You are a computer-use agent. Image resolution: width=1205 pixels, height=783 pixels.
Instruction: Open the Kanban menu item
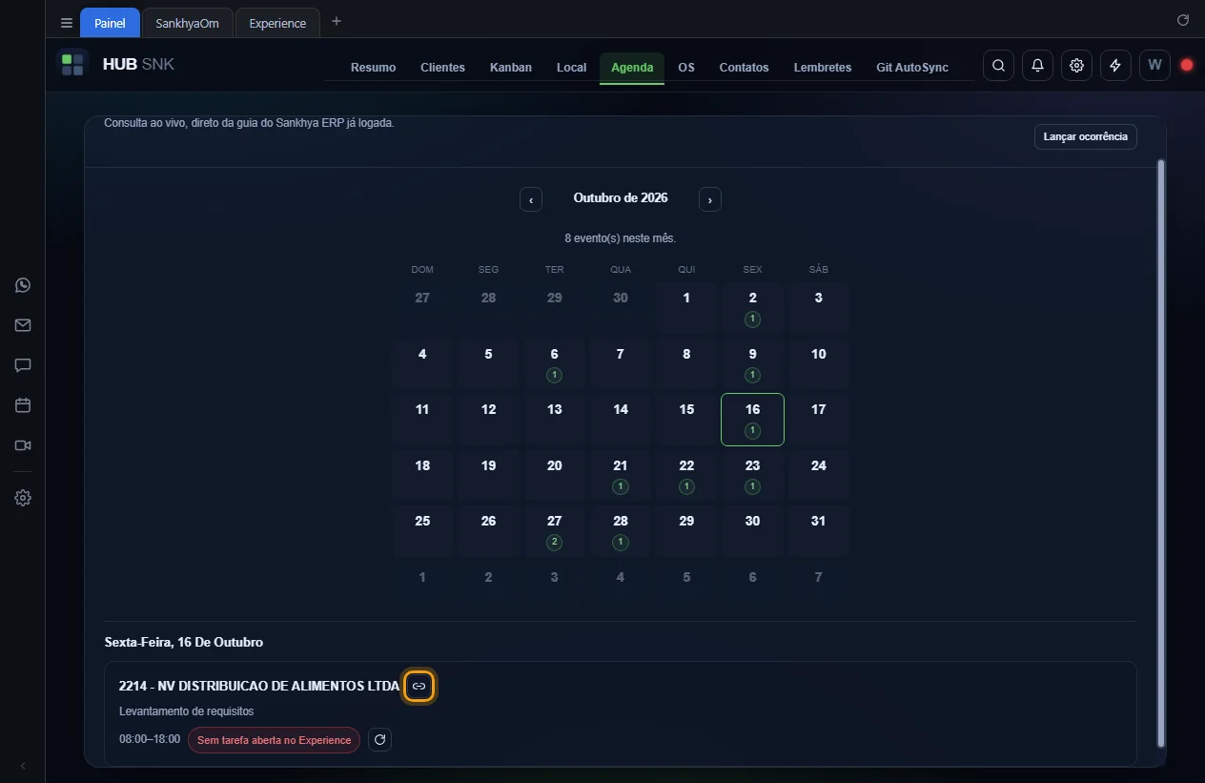pos(511,68)
